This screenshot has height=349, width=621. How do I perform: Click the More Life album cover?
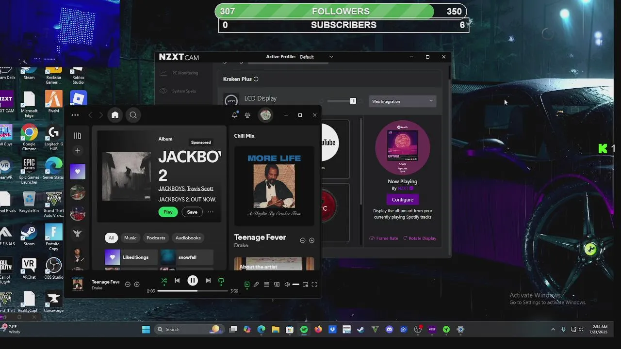(x=274, y=186)
